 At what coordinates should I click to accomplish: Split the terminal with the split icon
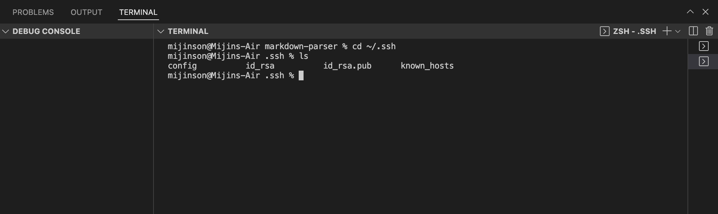693,31
